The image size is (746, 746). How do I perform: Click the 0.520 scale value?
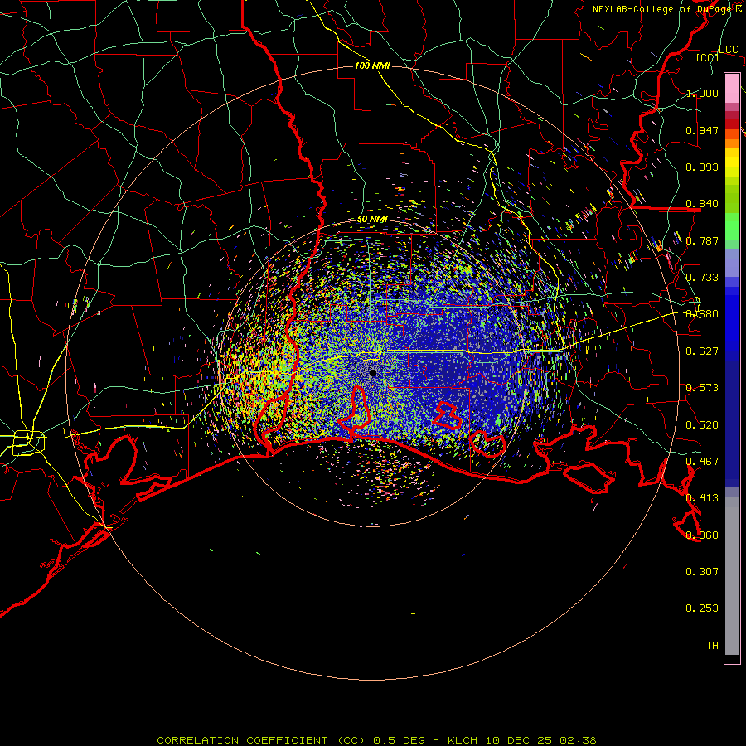702,425
